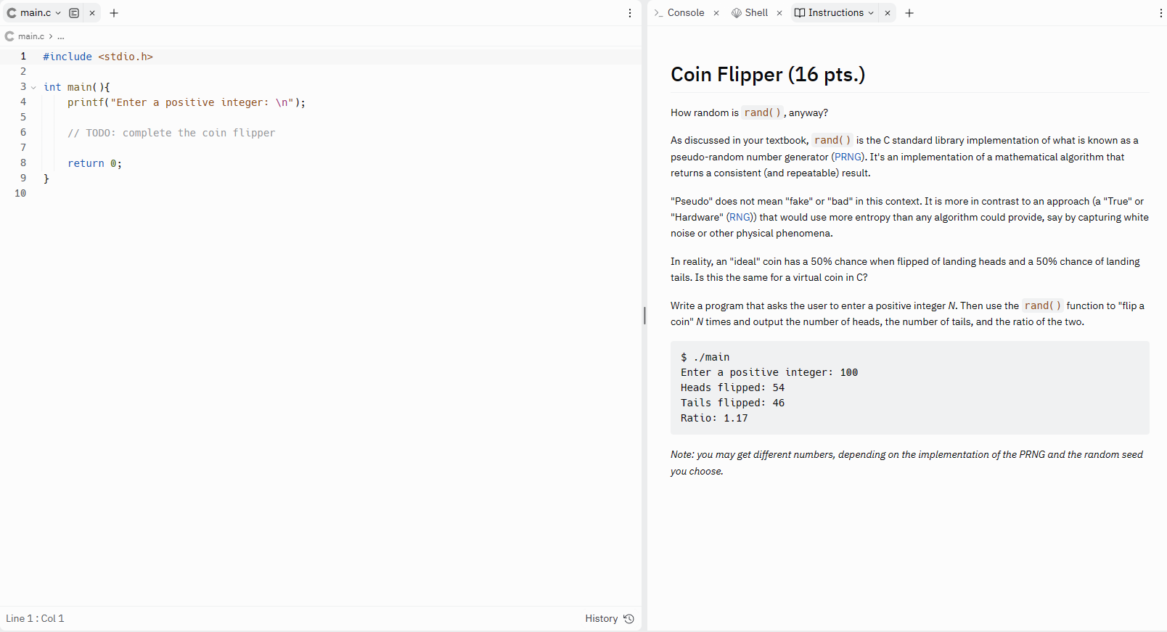Screen dimensions: 1167x632
Task: Add a new tab in editor pane
Action: coord(114,13)
